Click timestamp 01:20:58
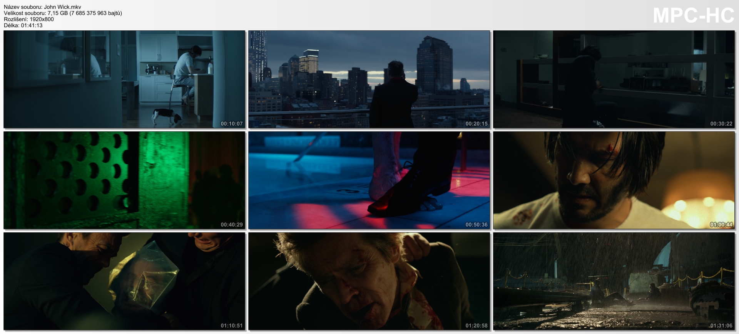This screenshot has width=739, height=334. tap(477, 326)
